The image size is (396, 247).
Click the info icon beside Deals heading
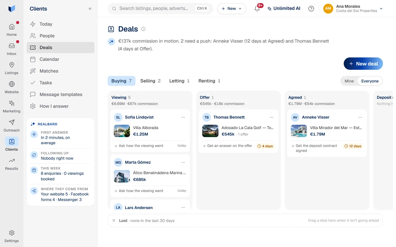[x=143, y=29]
